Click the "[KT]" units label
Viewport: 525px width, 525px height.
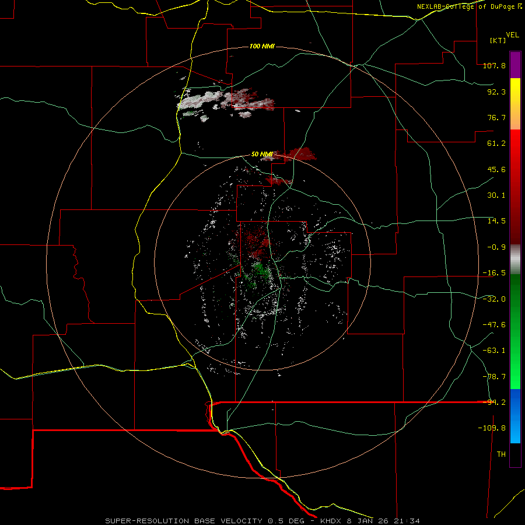coord(498,40)
